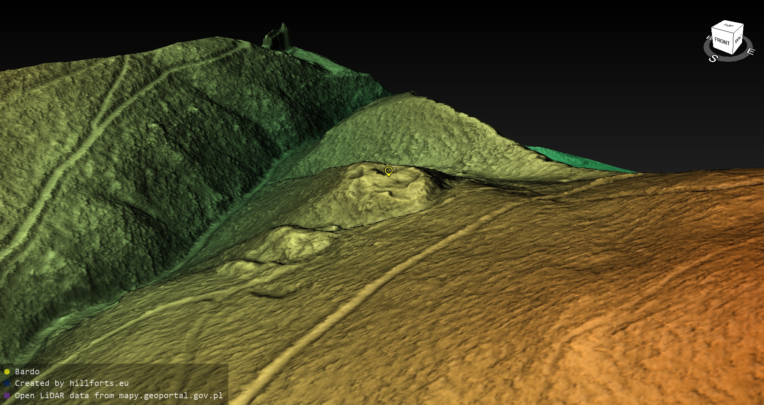Click the RIGHT face of navigation cube
Viewport: 764px width, 405px height.
(738, 39)
